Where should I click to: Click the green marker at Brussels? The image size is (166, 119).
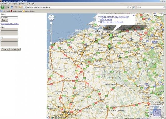109,47
